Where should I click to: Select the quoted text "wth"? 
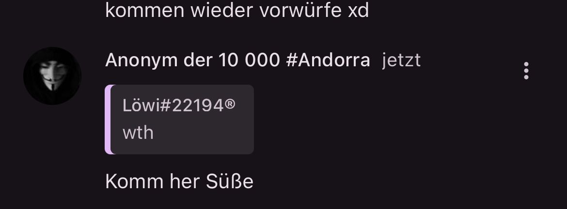[x=138, y=133]
